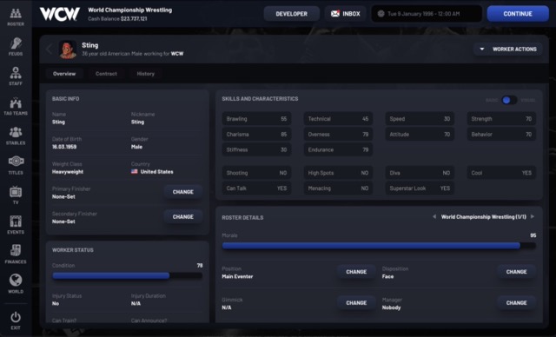Open the Roster sidebar icon
The width and height of the screenshot is (556, 337).
point(16,14)
